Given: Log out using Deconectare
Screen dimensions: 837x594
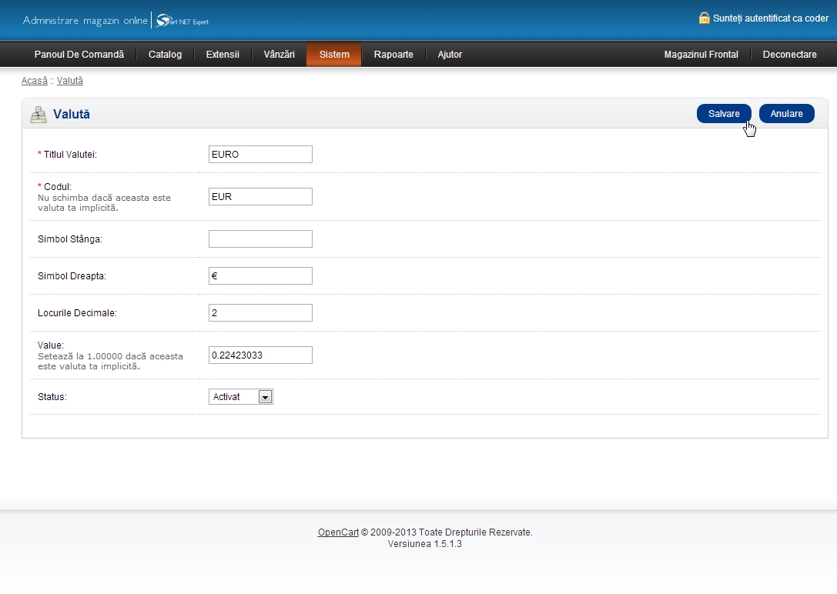Looking at the screenshot, I should [x=789, y=55].
